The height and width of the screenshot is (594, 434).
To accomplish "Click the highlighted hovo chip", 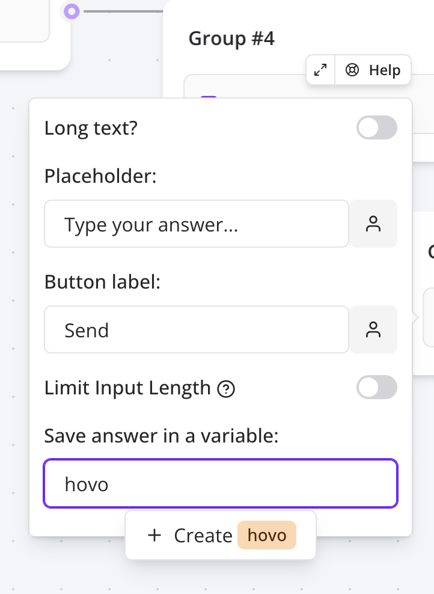I will coord(267,535).
